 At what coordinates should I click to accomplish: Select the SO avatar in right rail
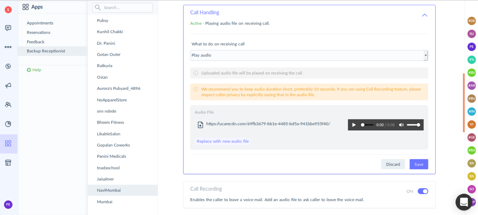point(472,189)
